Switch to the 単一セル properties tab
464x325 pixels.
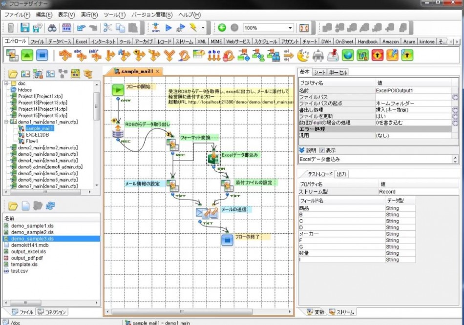(x=338, y=72)
